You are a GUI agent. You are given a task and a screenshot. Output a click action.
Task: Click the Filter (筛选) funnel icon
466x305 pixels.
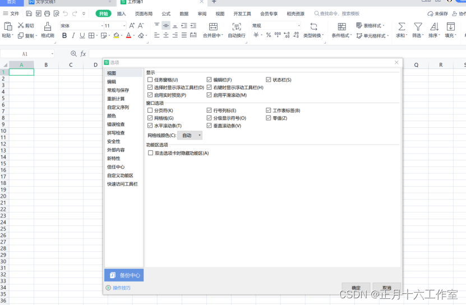coord(418,26)
